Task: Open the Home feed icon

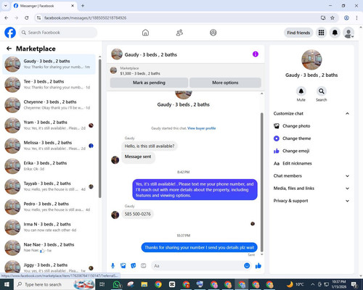Action: 145,33
